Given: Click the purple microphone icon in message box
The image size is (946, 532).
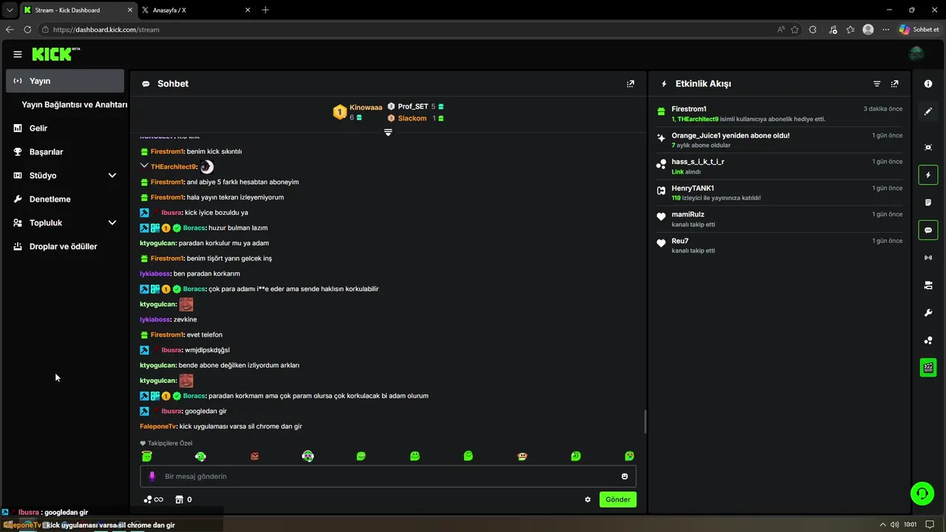Looking at the screenshot, I should click(x=152, y=477).
